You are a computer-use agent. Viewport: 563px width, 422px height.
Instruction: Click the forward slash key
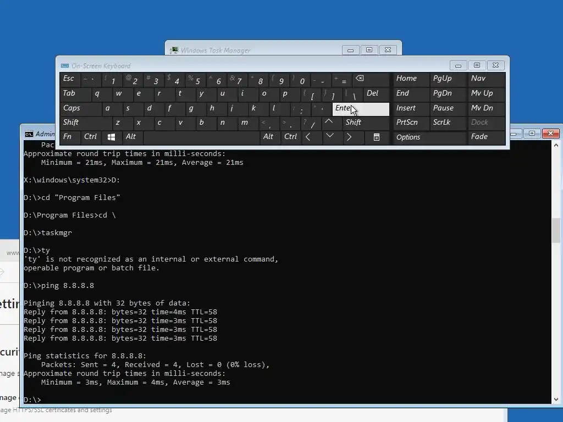(311, 123)
